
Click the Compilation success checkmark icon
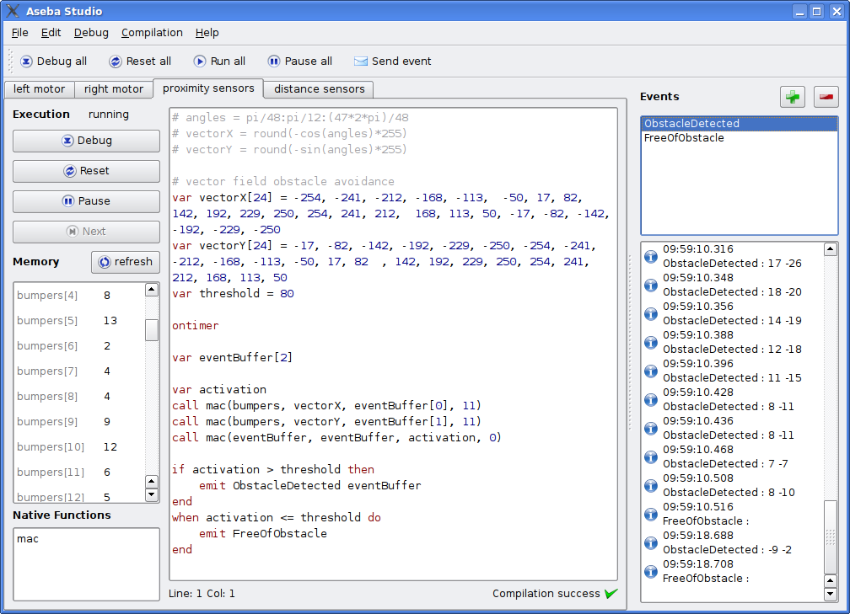(x=611, y=594)
